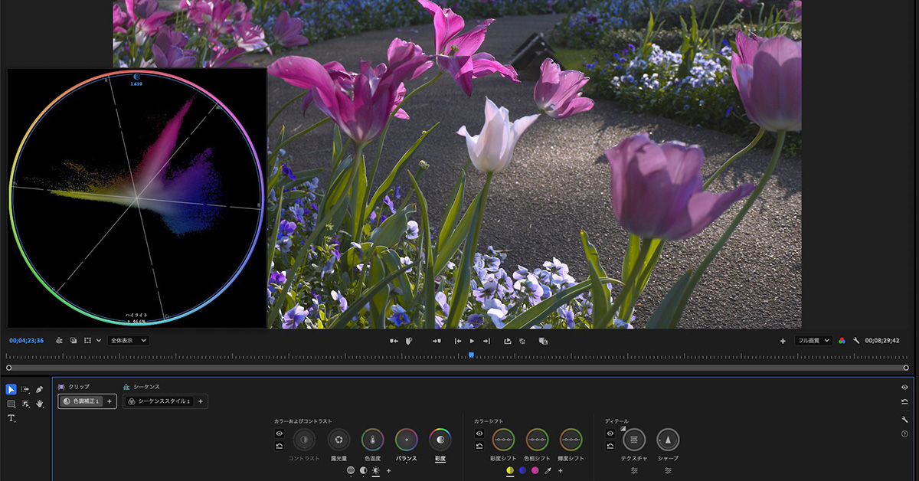Select the Selection arrow tool

[x=11, y=389]
